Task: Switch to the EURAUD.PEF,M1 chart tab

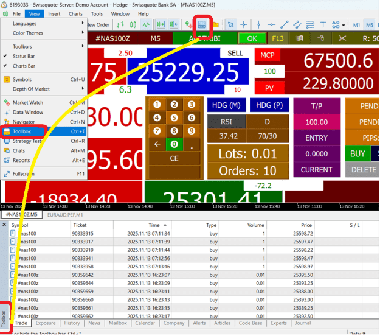Action: pos(65,215)
